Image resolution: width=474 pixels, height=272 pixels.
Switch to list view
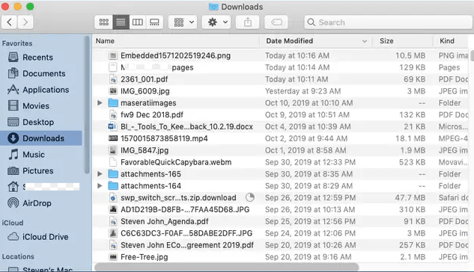pos(121,22)
